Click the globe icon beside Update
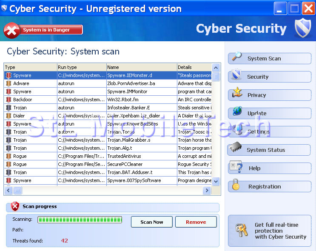 pos(237,112)
